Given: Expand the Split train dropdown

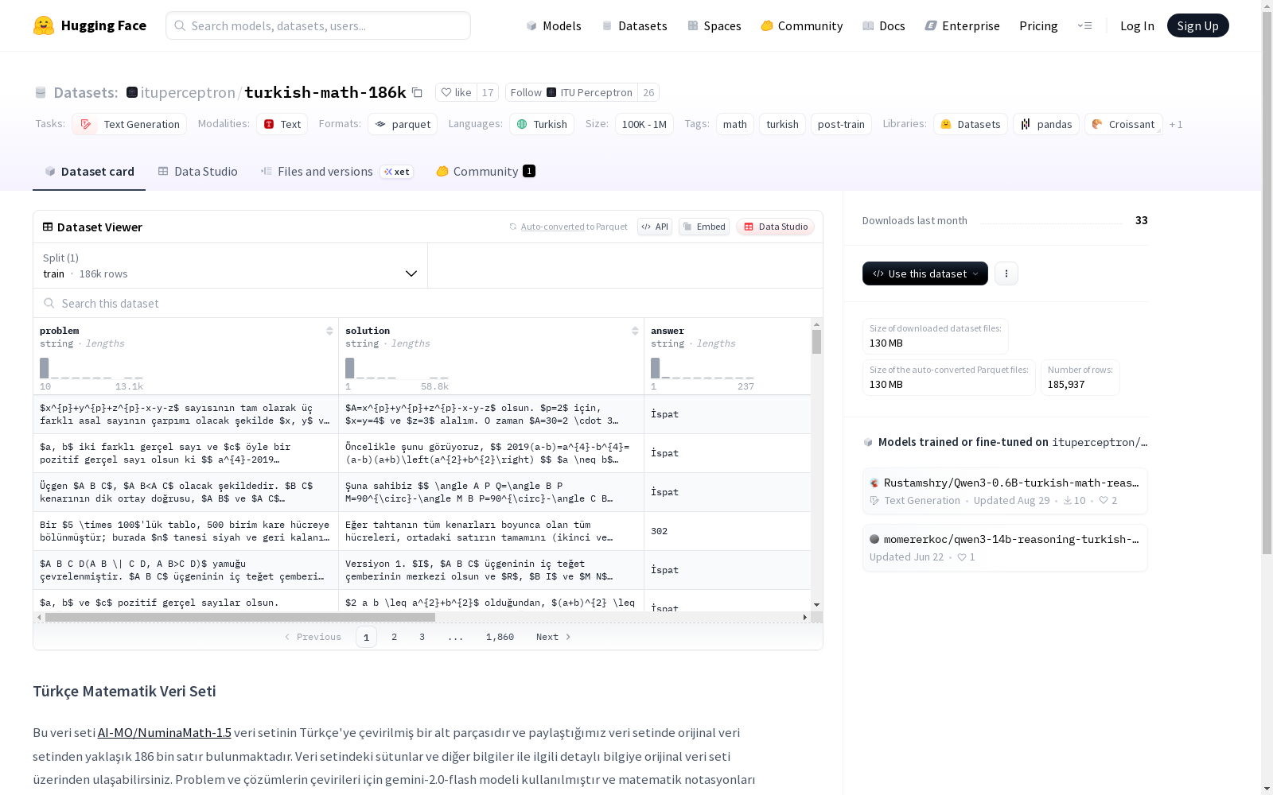Looking at the screenshot, I should coord(231,266).
